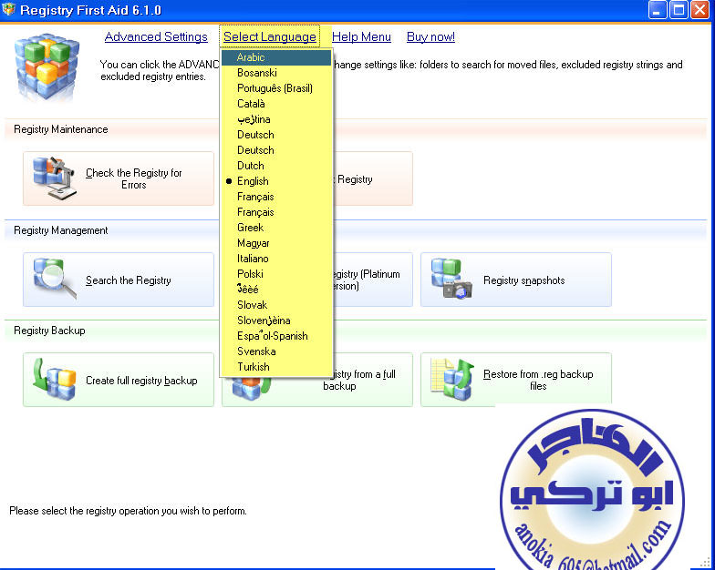Click the Buy now! link
The height and width of the screenshot is (570, 715).
[x=430, y=37]
